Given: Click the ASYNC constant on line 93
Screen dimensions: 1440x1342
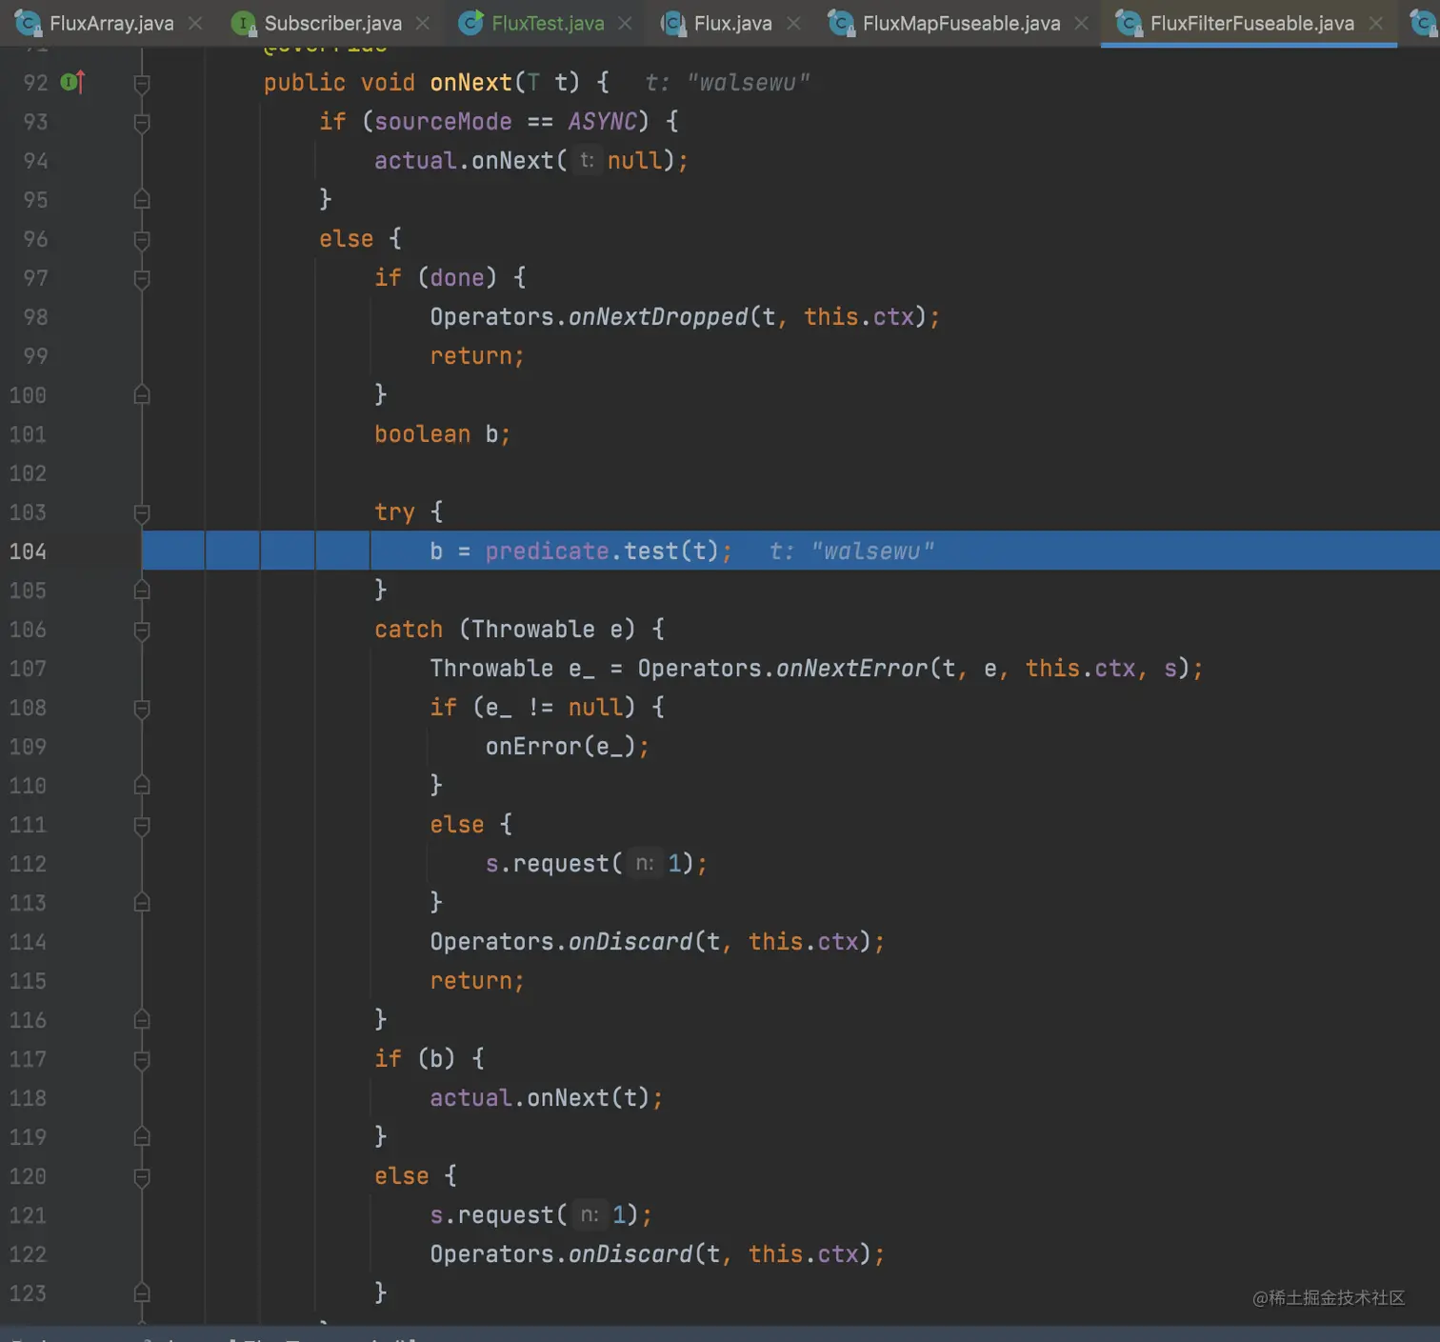Looking at the screenshot, I should 602,122.
